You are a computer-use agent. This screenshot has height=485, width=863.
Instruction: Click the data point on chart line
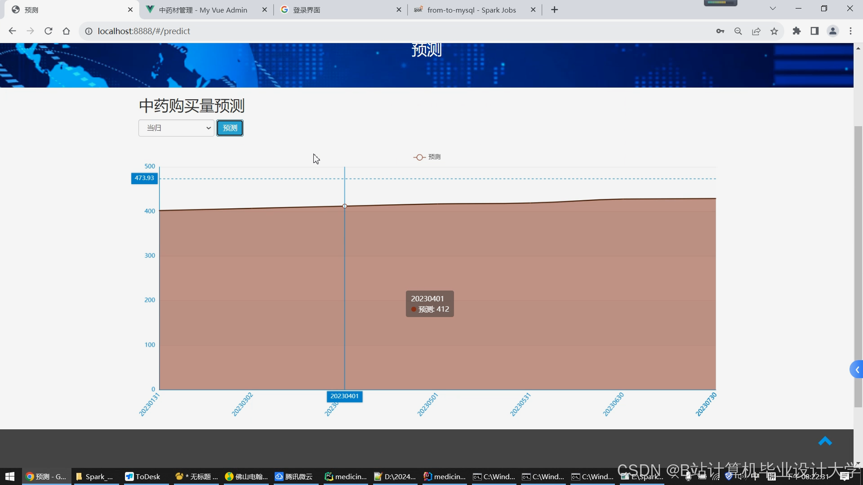coord(345,206)
